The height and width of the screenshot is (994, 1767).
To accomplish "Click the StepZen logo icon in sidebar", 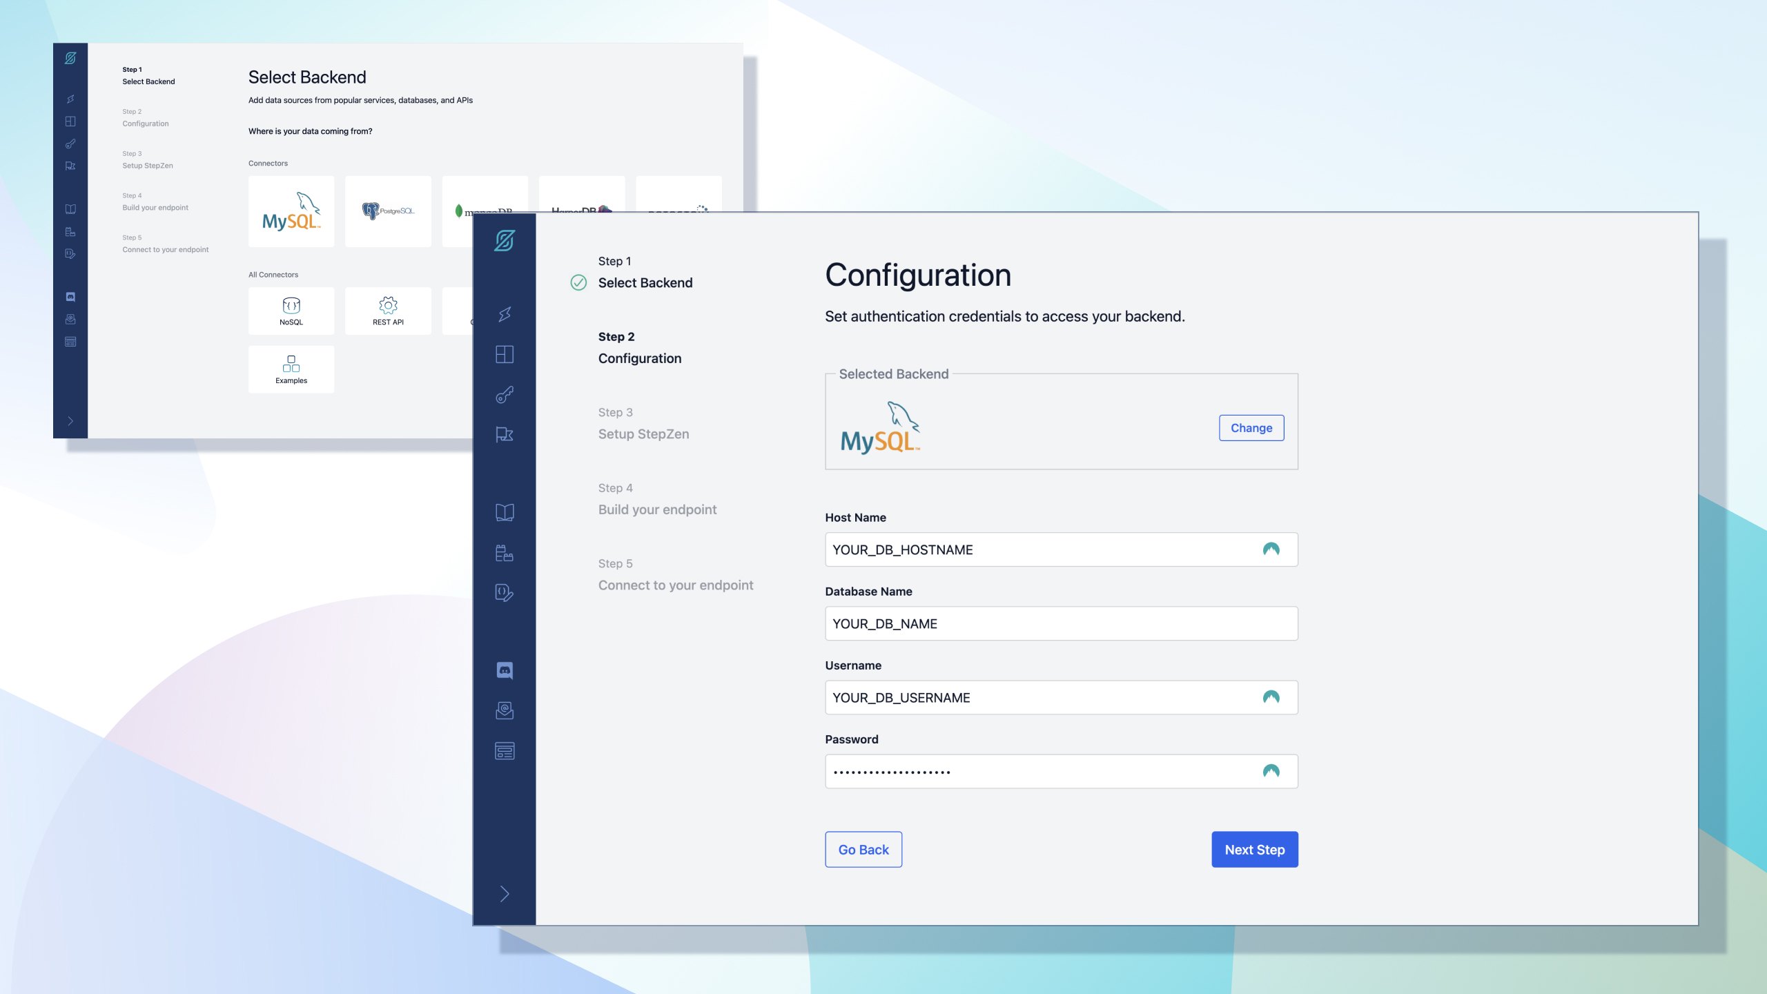I will click(x=504, y=240).
